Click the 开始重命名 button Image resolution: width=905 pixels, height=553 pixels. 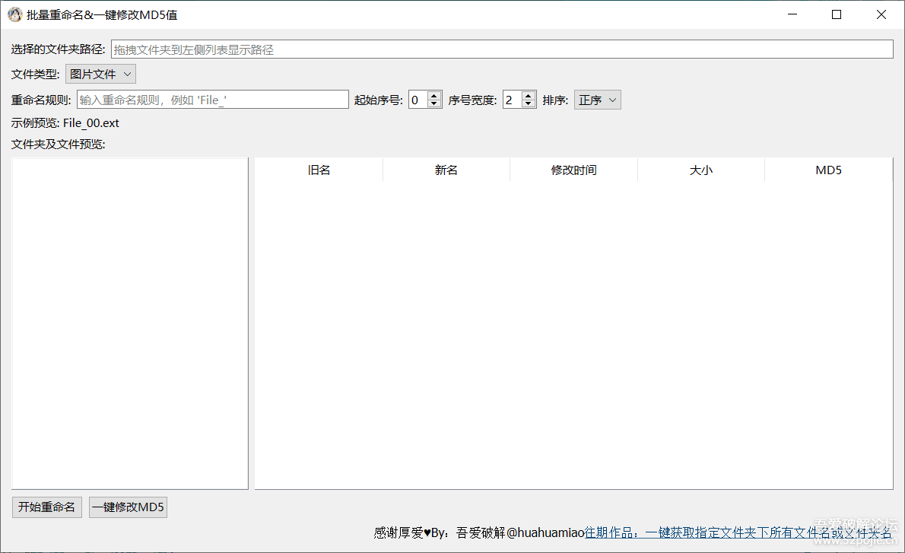[47, 507]
